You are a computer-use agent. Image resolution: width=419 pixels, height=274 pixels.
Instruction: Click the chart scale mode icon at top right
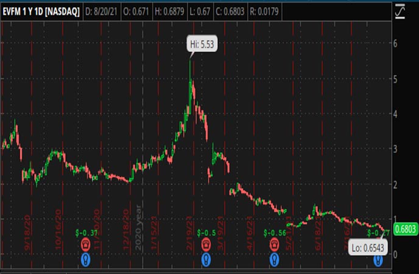coord(400,12)
